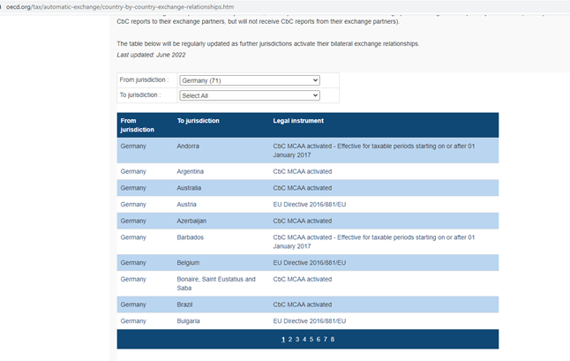This screenshot has height=361, width=570.
Task: Navigate to results page 6
Action: 318,339
